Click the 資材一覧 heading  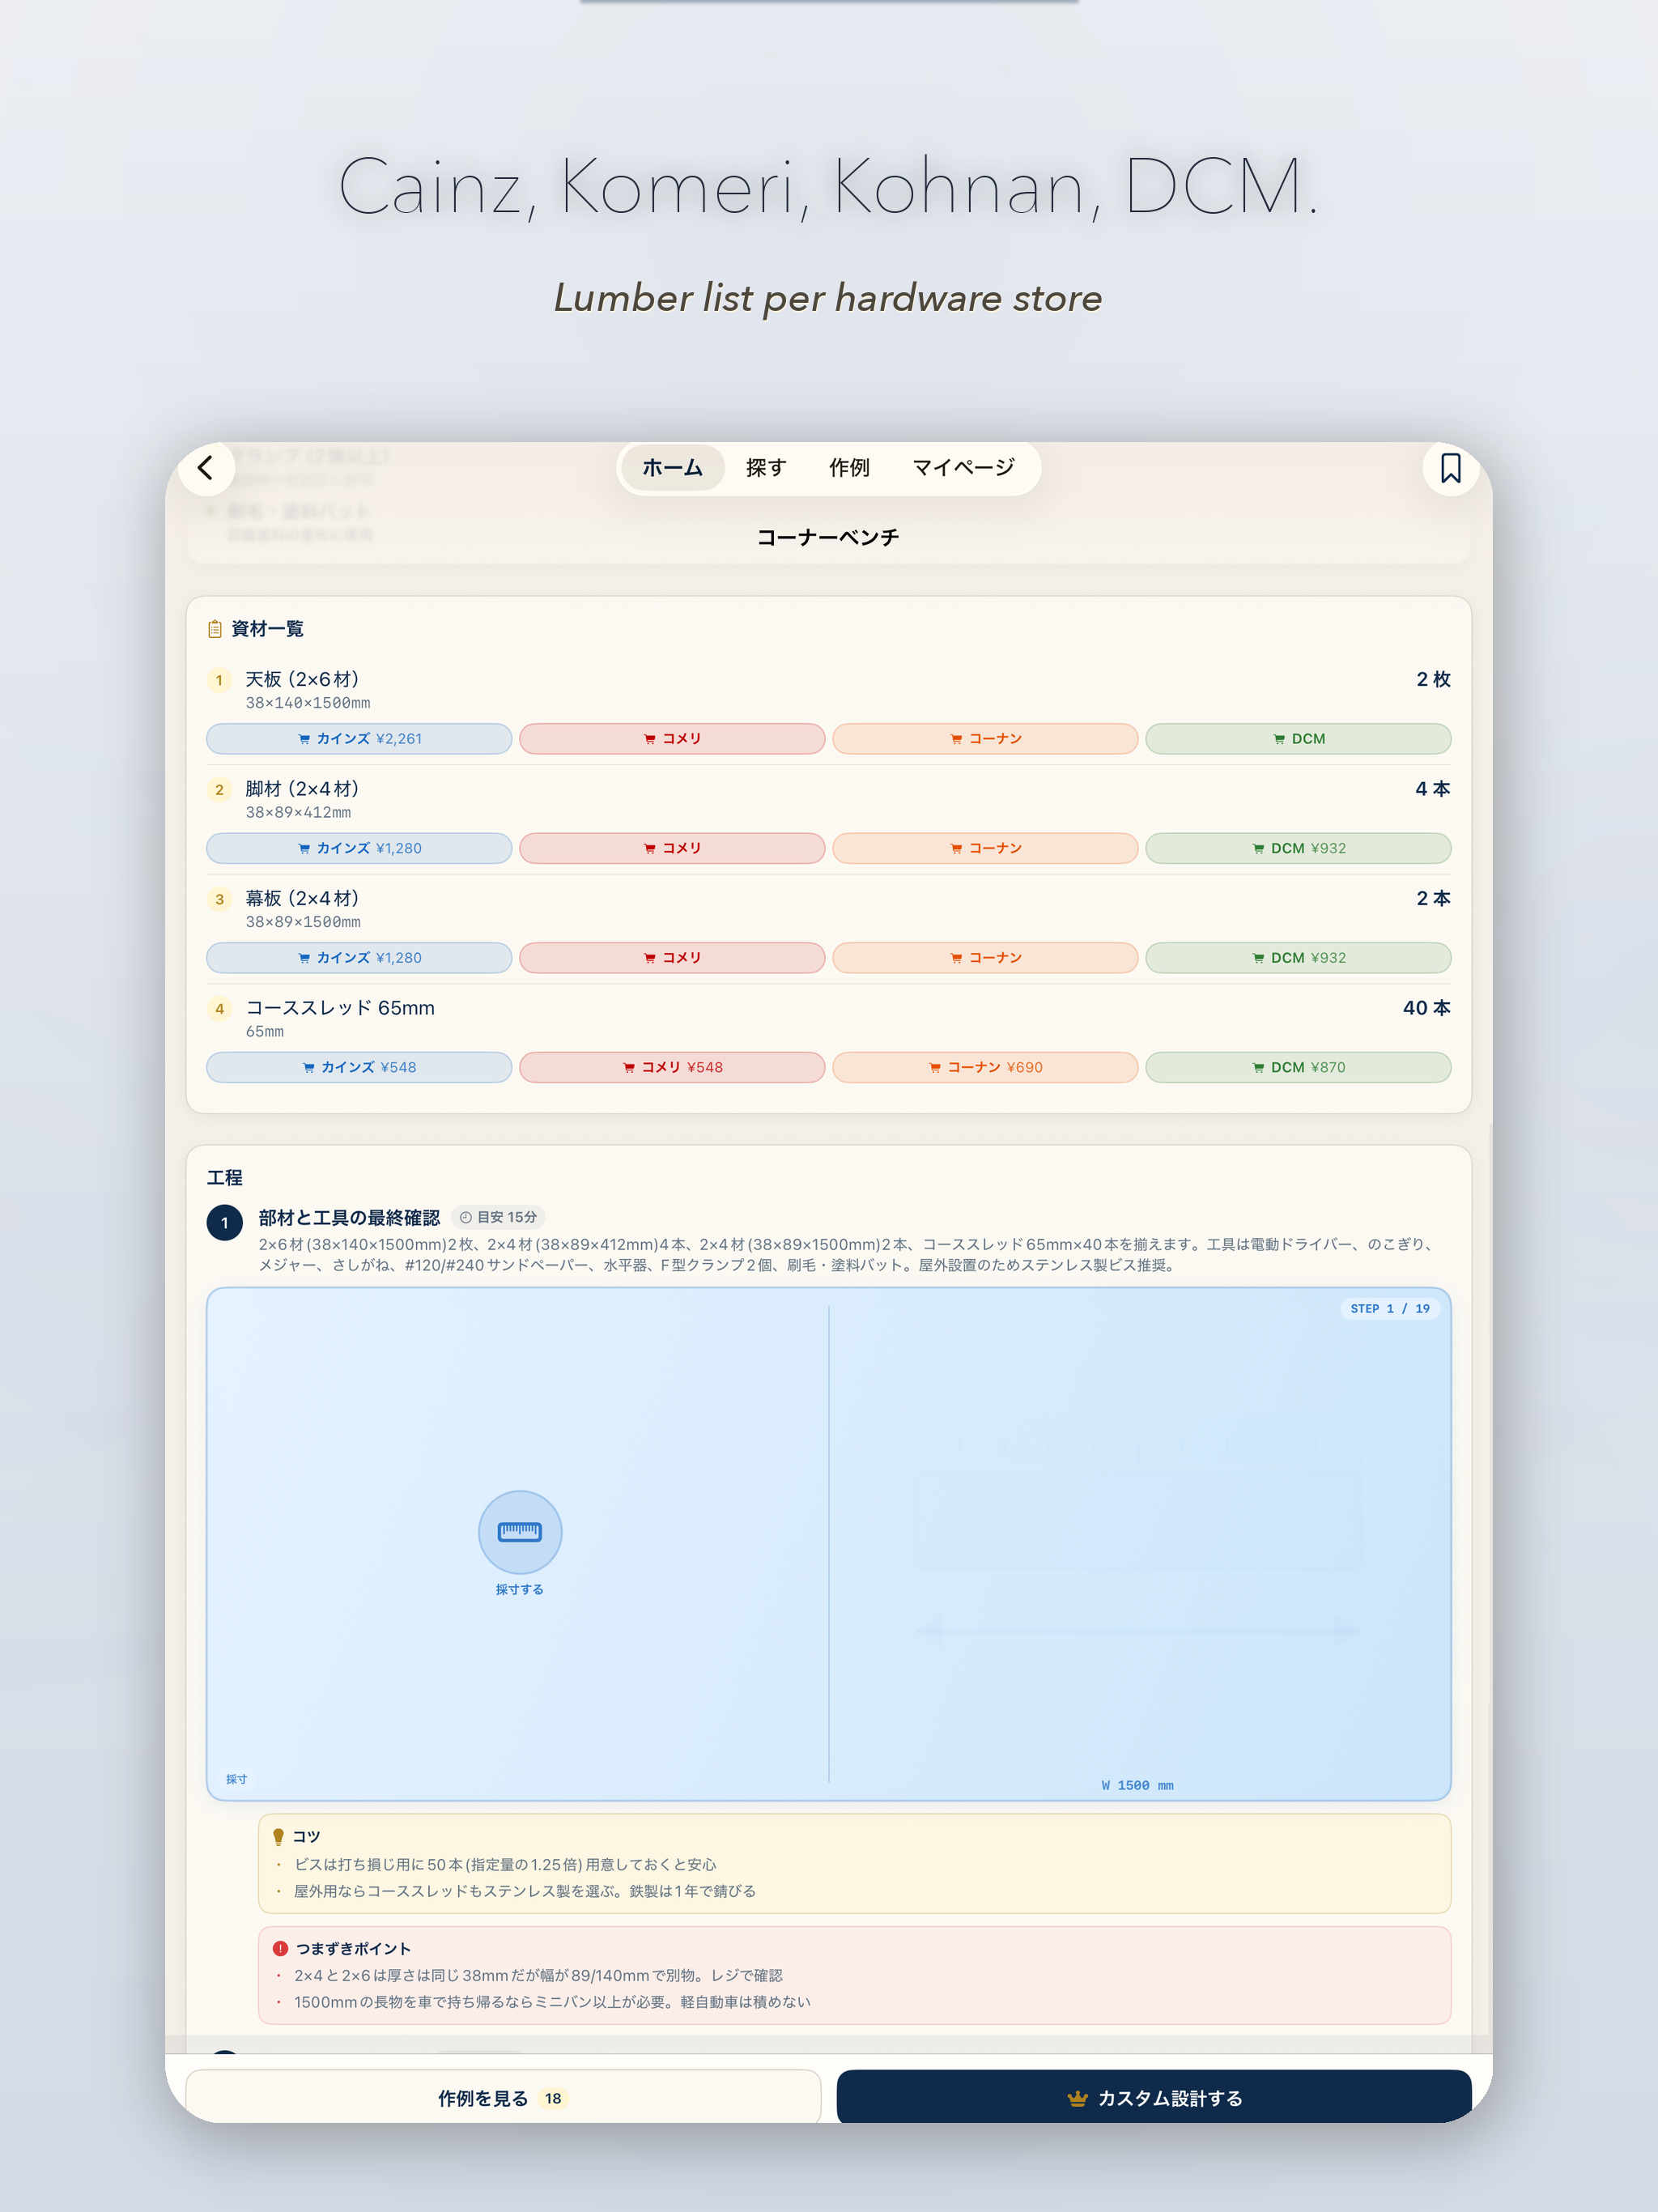click(x=267, y=629)
